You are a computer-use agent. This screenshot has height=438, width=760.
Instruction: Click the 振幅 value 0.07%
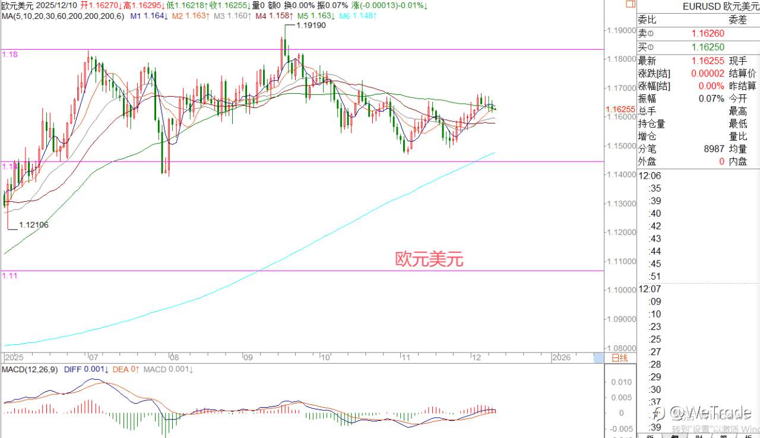tap(711, 99)
